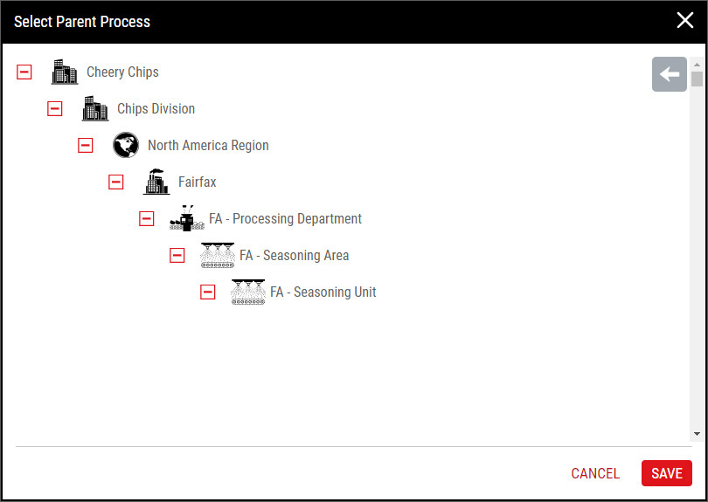Screen dimensions: 708x502
Task: Click the gray back arrow button
Action: [670, 74]
